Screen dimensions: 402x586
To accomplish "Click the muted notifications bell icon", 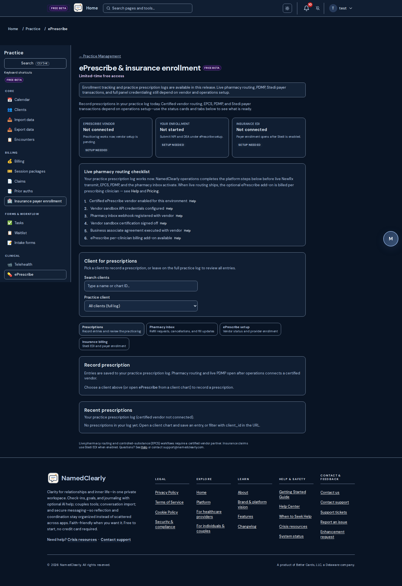I will coord(318,8).
